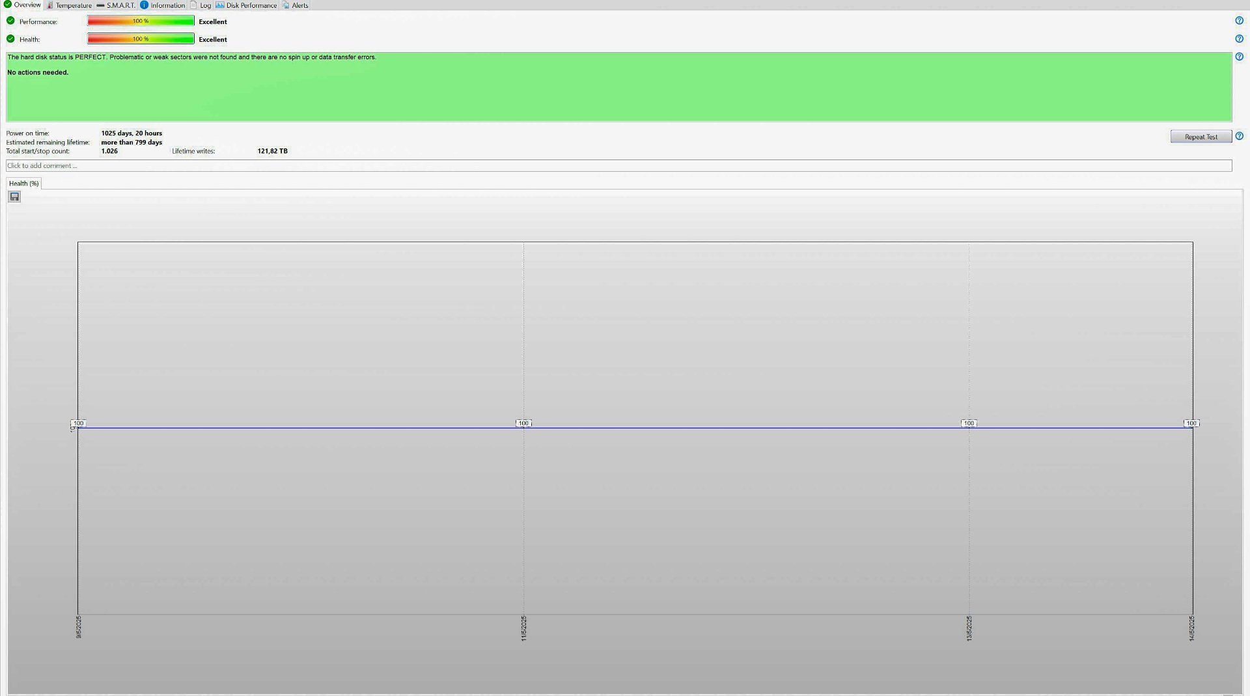Click the 14/5/2025 date label

point(1191,628)
